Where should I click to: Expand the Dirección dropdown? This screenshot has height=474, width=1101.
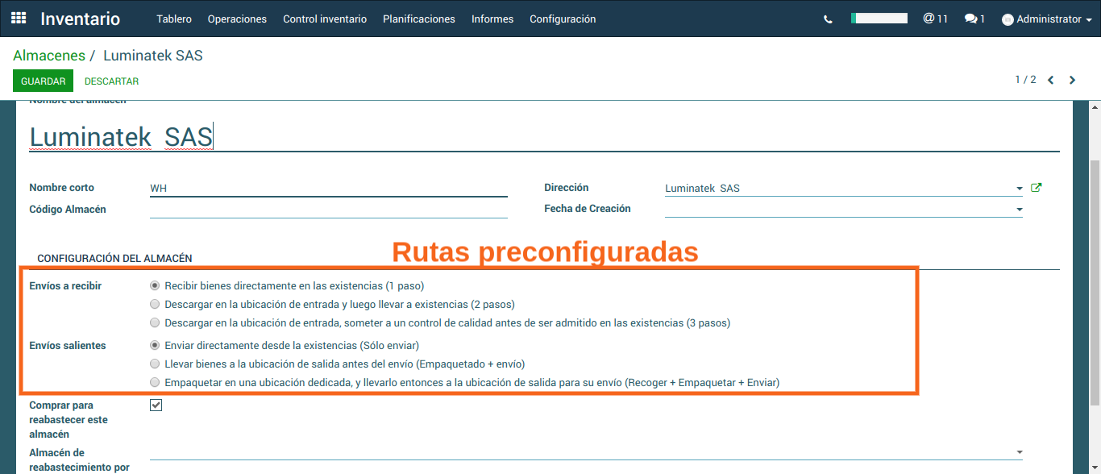1020,189
